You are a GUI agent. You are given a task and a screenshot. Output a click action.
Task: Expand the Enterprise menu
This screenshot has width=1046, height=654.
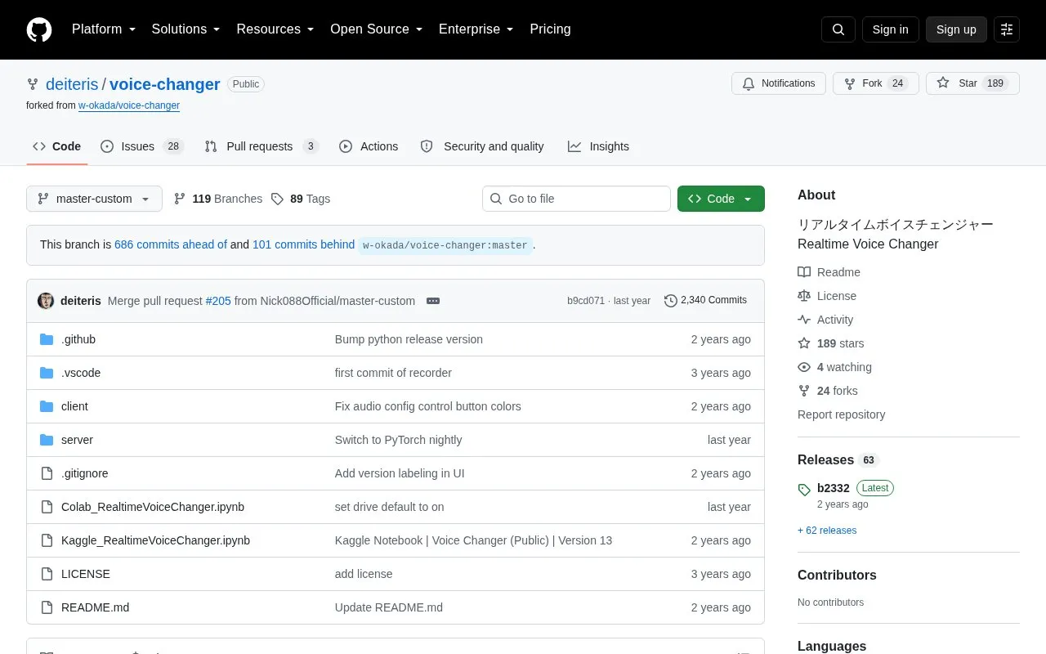point(476,29)
